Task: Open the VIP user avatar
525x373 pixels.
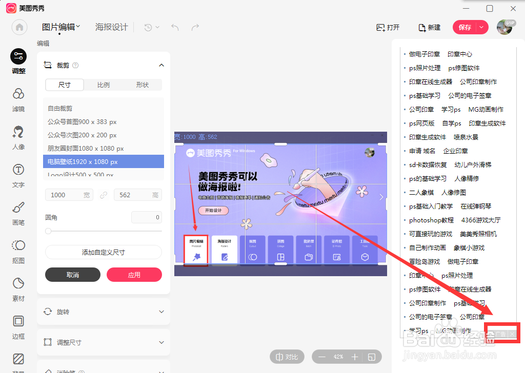Action: [x=505, y=27]
